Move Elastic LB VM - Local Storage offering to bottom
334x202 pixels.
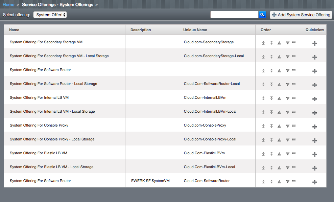point(271,167)
